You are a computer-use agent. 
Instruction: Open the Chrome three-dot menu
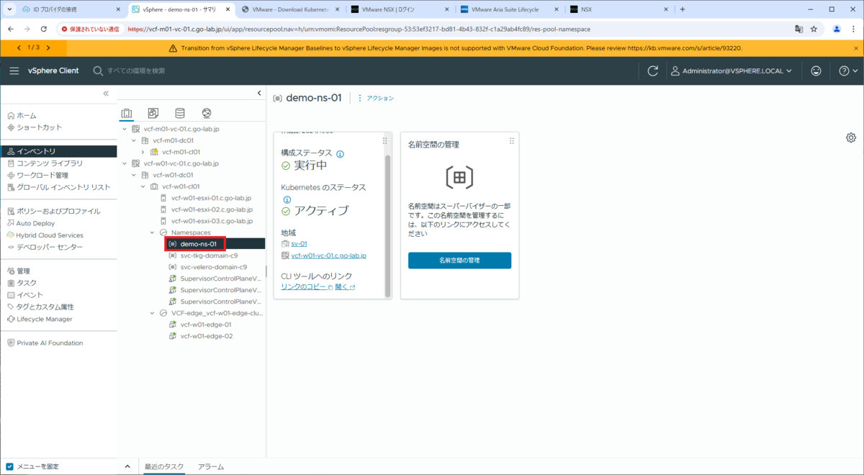point(854,29)
